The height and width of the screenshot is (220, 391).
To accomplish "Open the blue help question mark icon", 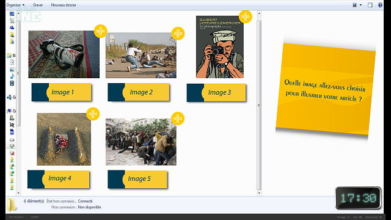I will (380, 5).
